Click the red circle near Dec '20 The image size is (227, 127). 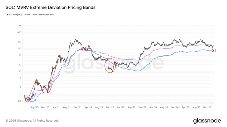click(x=46, y=89)
